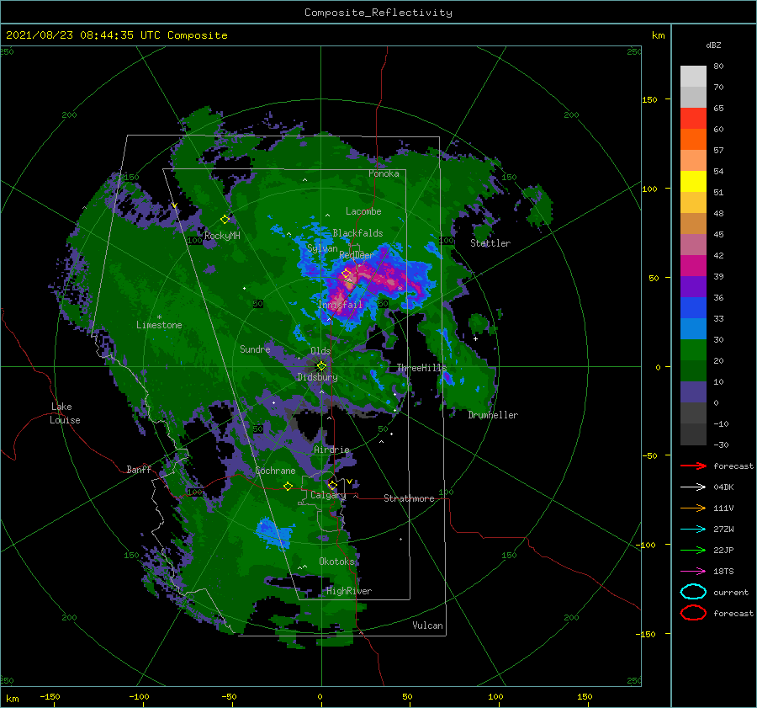
Task: Click the Vulcan label
Action: click(428, 625)
